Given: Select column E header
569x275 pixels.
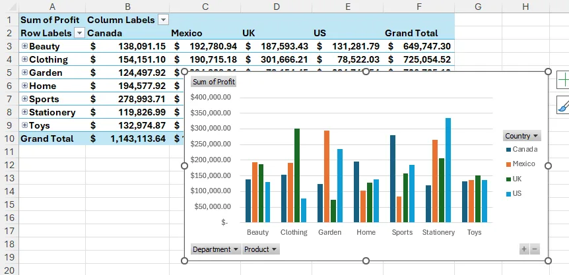Looking at the screenshot, I should point(348,6).
